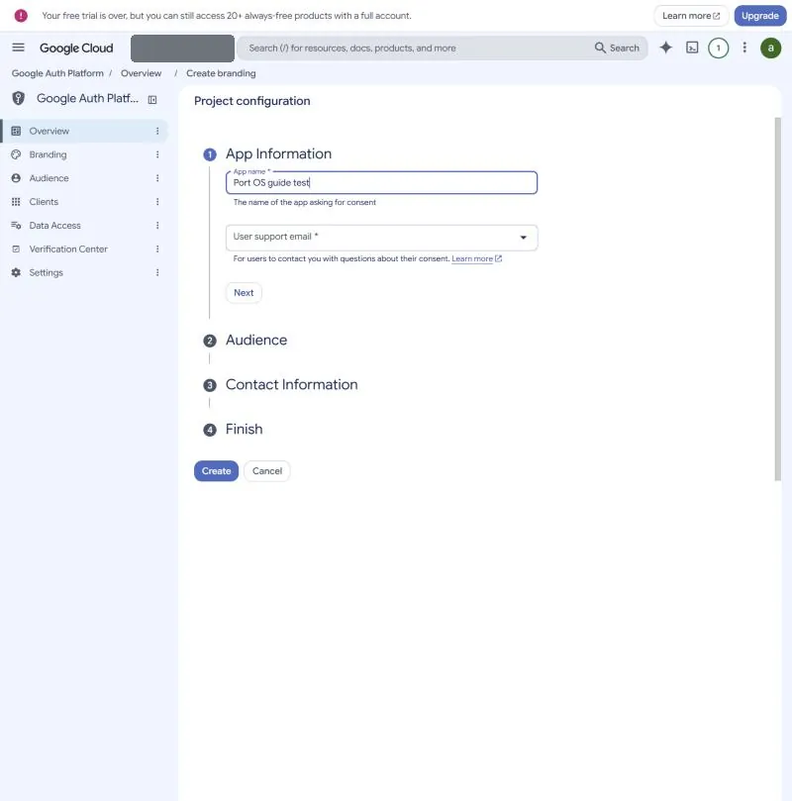The height and width of the screenshot is (801, 792).
Task: Click the Branding palette icon
Action: click(x=16, y=154)
